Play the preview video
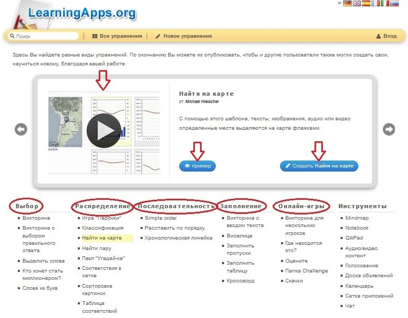This screenshot has height=318, width=408. [104, 130]
